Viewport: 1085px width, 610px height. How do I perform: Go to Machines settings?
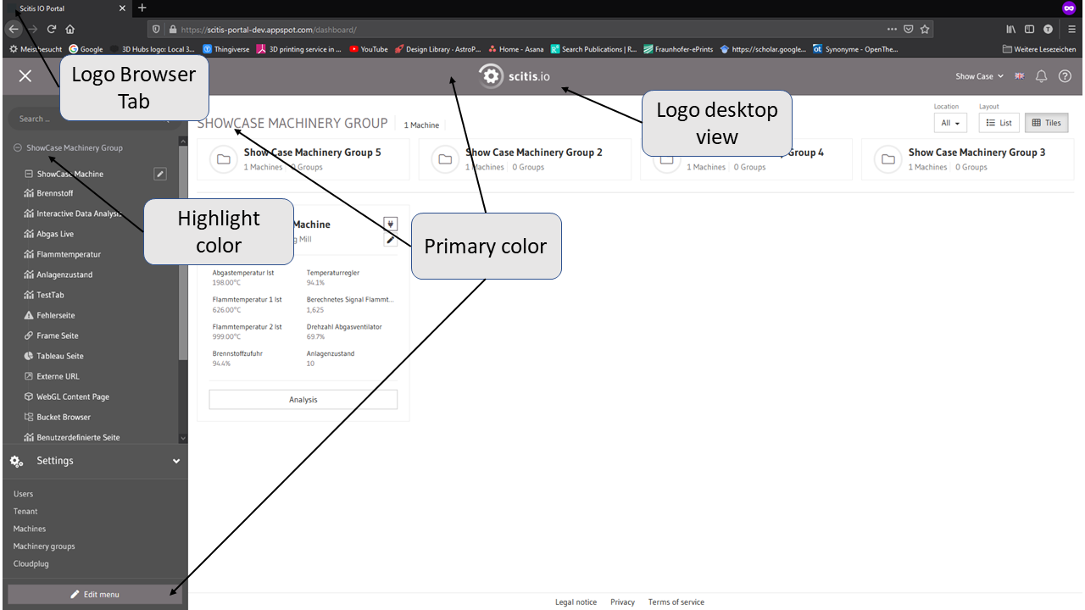click(30, 529)
